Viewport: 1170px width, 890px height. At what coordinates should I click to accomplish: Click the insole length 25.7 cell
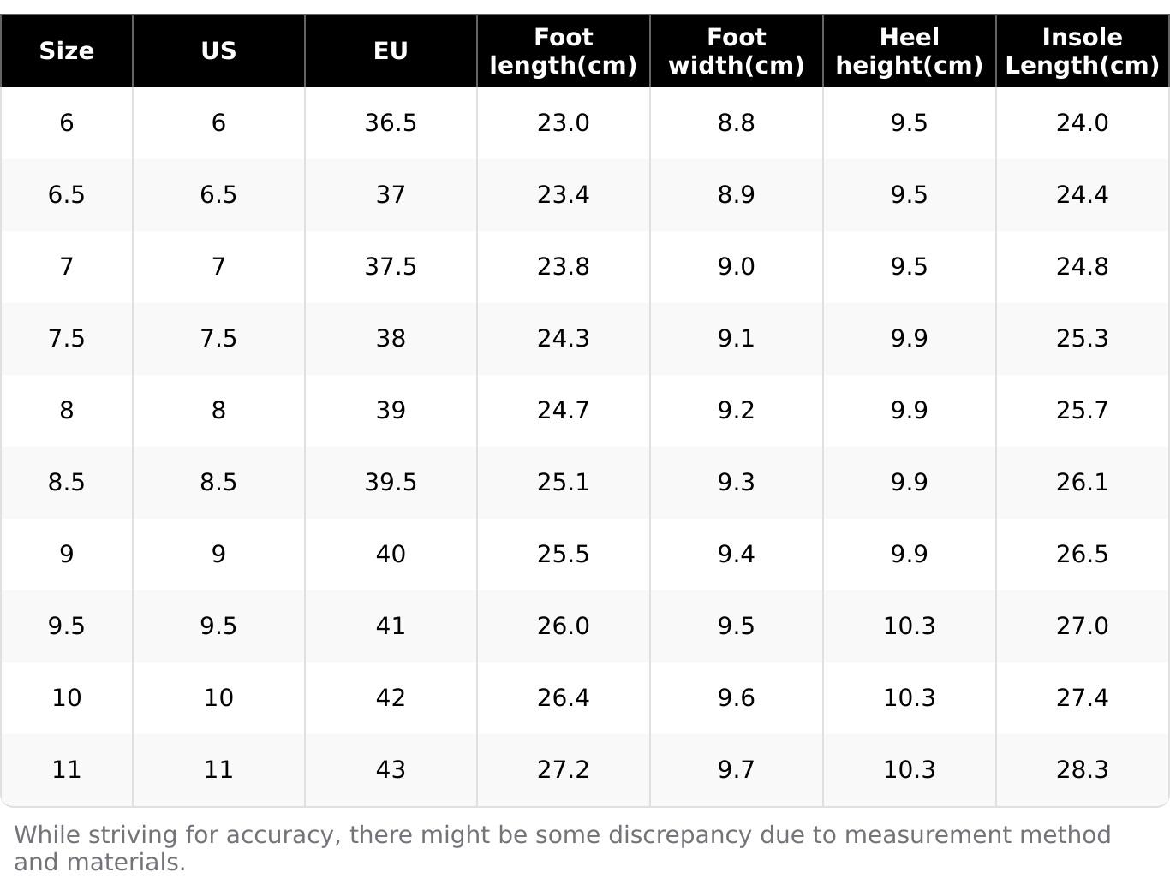coord(1082,411)
